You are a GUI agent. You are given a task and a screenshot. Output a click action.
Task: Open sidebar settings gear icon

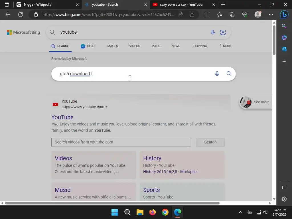pyautogui.click(x=284, y=199)
